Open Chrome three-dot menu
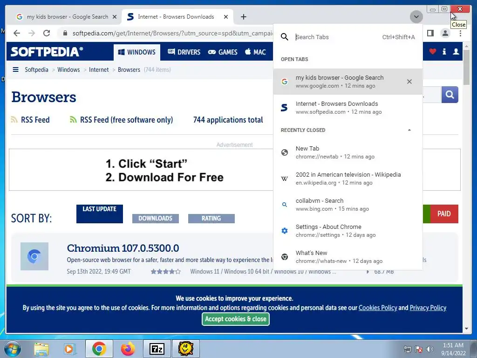The height and width of the screenshot is (358, 477). point(460,33)
